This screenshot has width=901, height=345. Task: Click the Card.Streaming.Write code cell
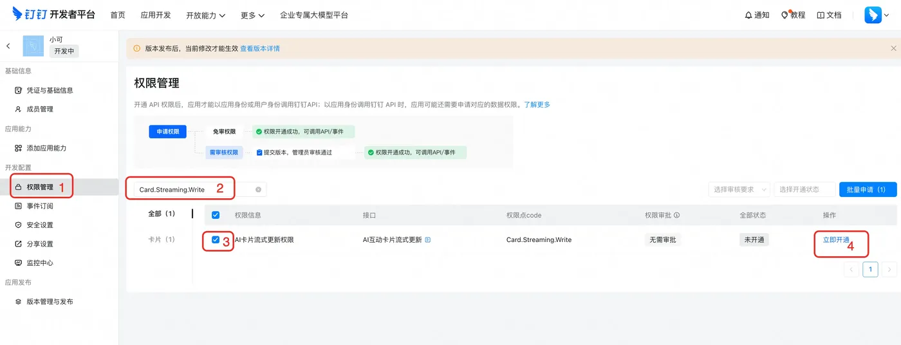click(539, 240)
